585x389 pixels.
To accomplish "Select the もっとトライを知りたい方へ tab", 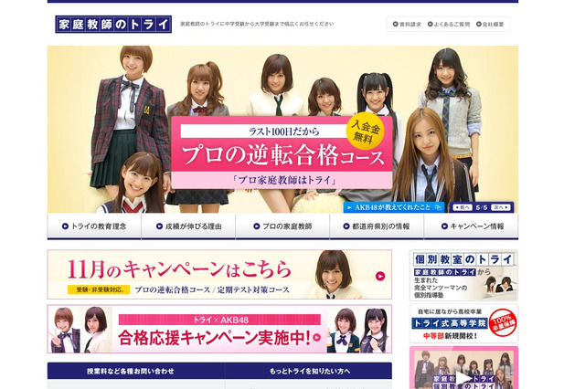I will coord(309,371).
